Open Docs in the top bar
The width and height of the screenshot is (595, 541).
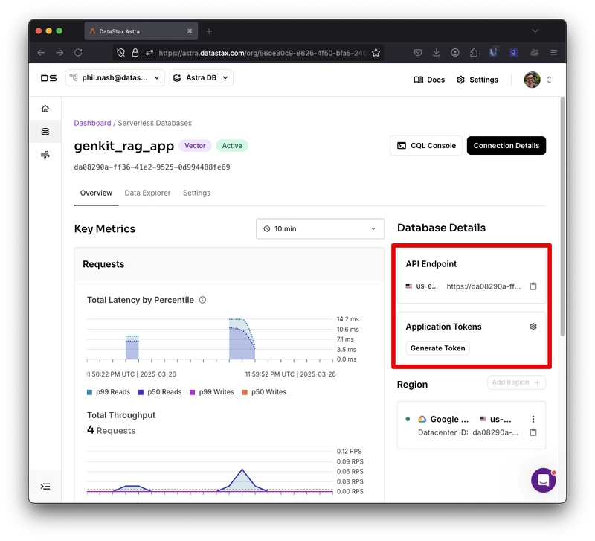(x=429, y=80)
